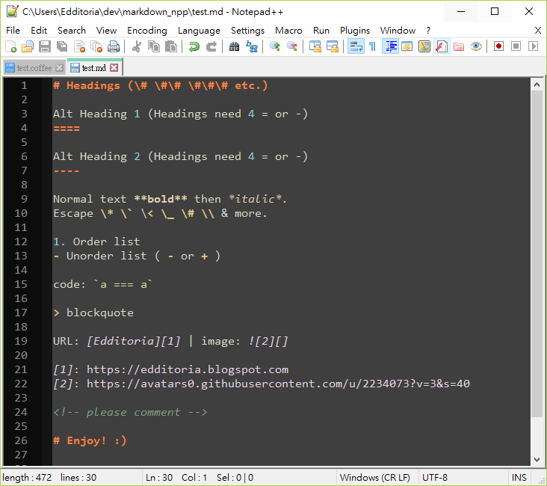The width and height of the screenshot is (547, 486).
Task: Toggle synchronize horizontal scrolling icon
Action: tap(332, 46)
